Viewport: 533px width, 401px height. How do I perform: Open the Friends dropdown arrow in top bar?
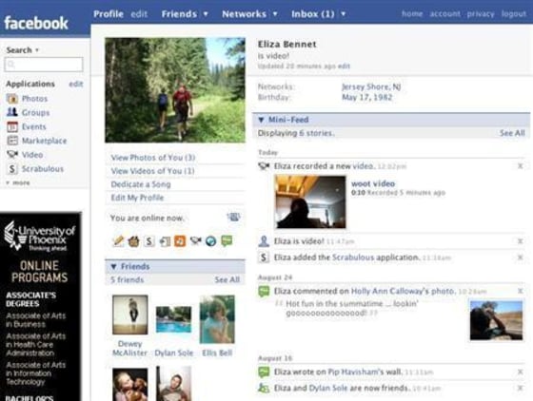pos(206,14)
